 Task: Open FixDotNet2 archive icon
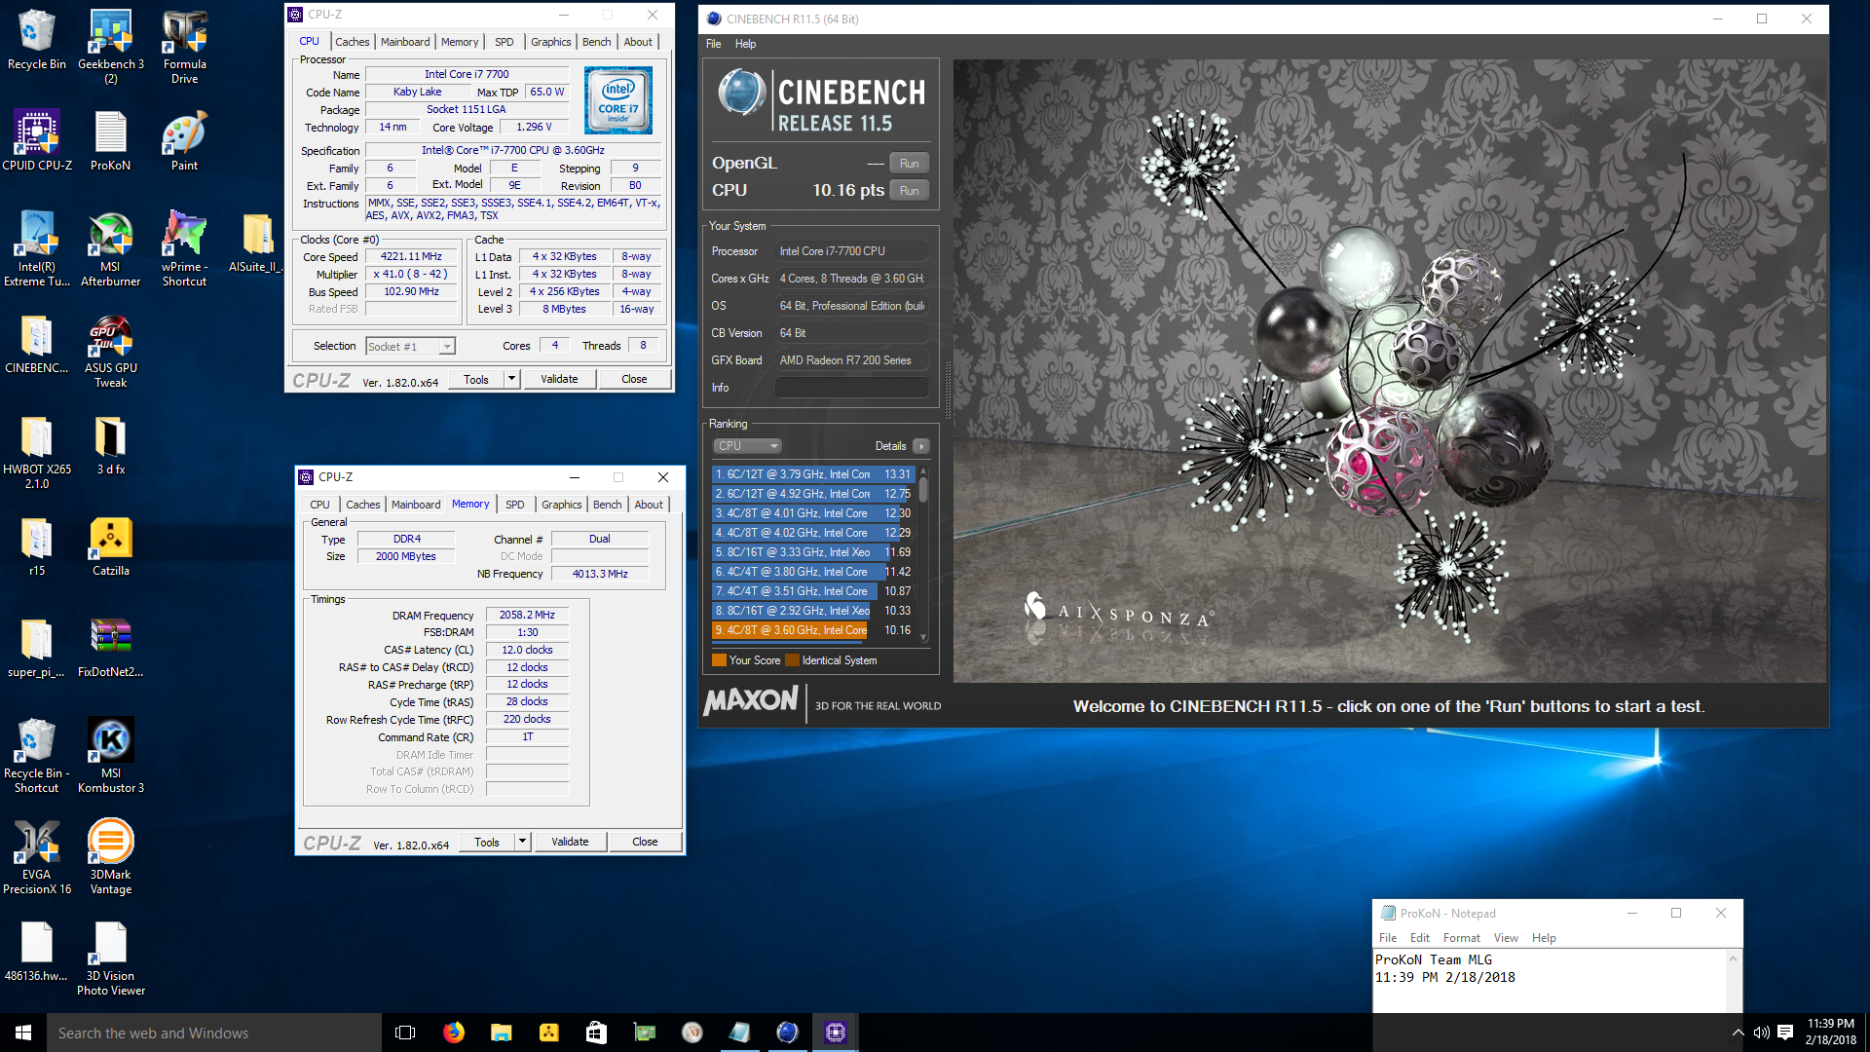(110, 648)
